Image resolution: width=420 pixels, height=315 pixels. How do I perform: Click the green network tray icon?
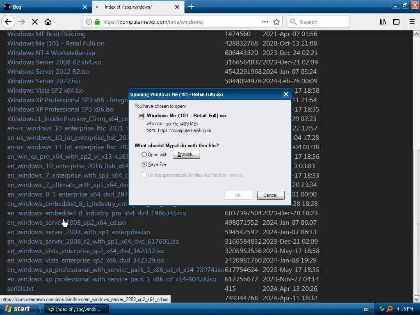382,309
